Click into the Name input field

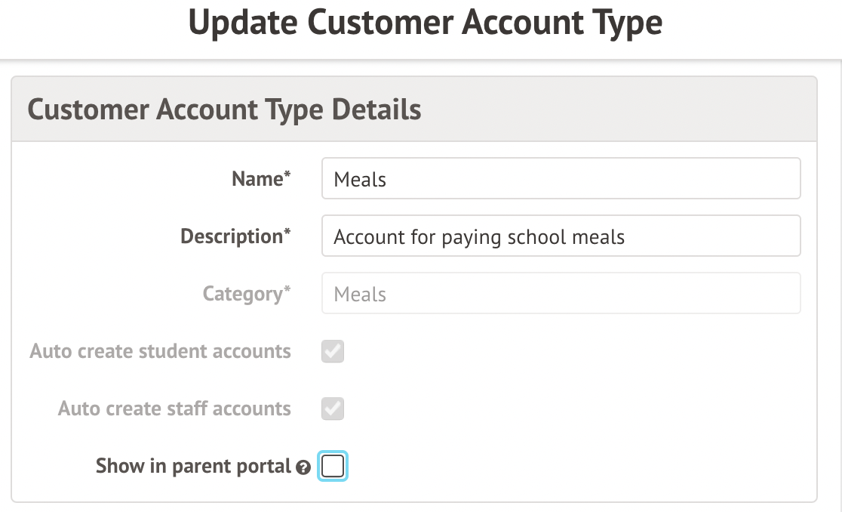coord(560,179)
